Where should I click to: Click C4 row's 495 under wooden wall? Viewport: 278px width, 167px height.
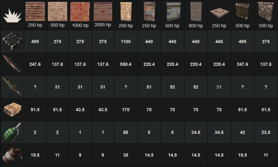tap(35, 42)
